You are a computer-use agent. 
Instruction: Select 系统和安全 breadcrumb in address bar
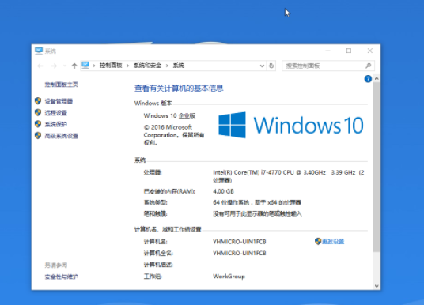[147, 66]
